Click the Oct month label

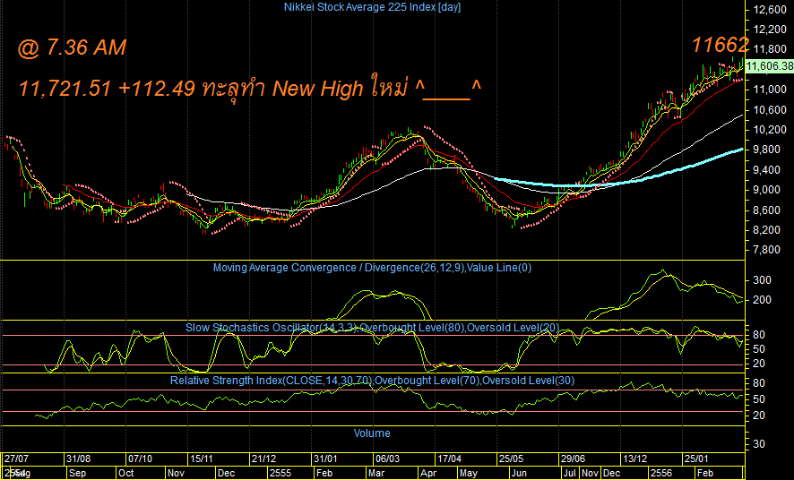pyautogui.click(x=125, y=474)
